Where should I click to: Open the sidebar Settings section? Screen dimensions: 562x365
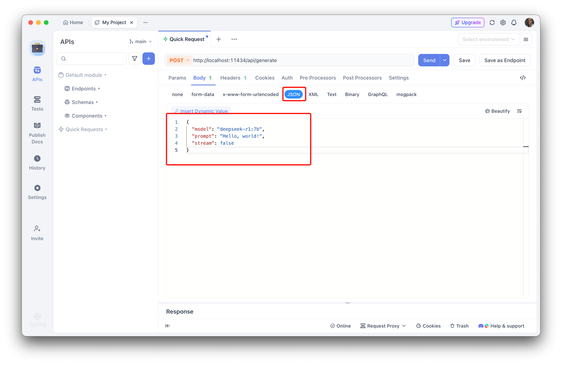point(37,192)
